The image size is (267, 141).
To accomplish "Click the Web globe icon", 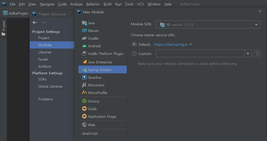I will [x=84, y=125].
